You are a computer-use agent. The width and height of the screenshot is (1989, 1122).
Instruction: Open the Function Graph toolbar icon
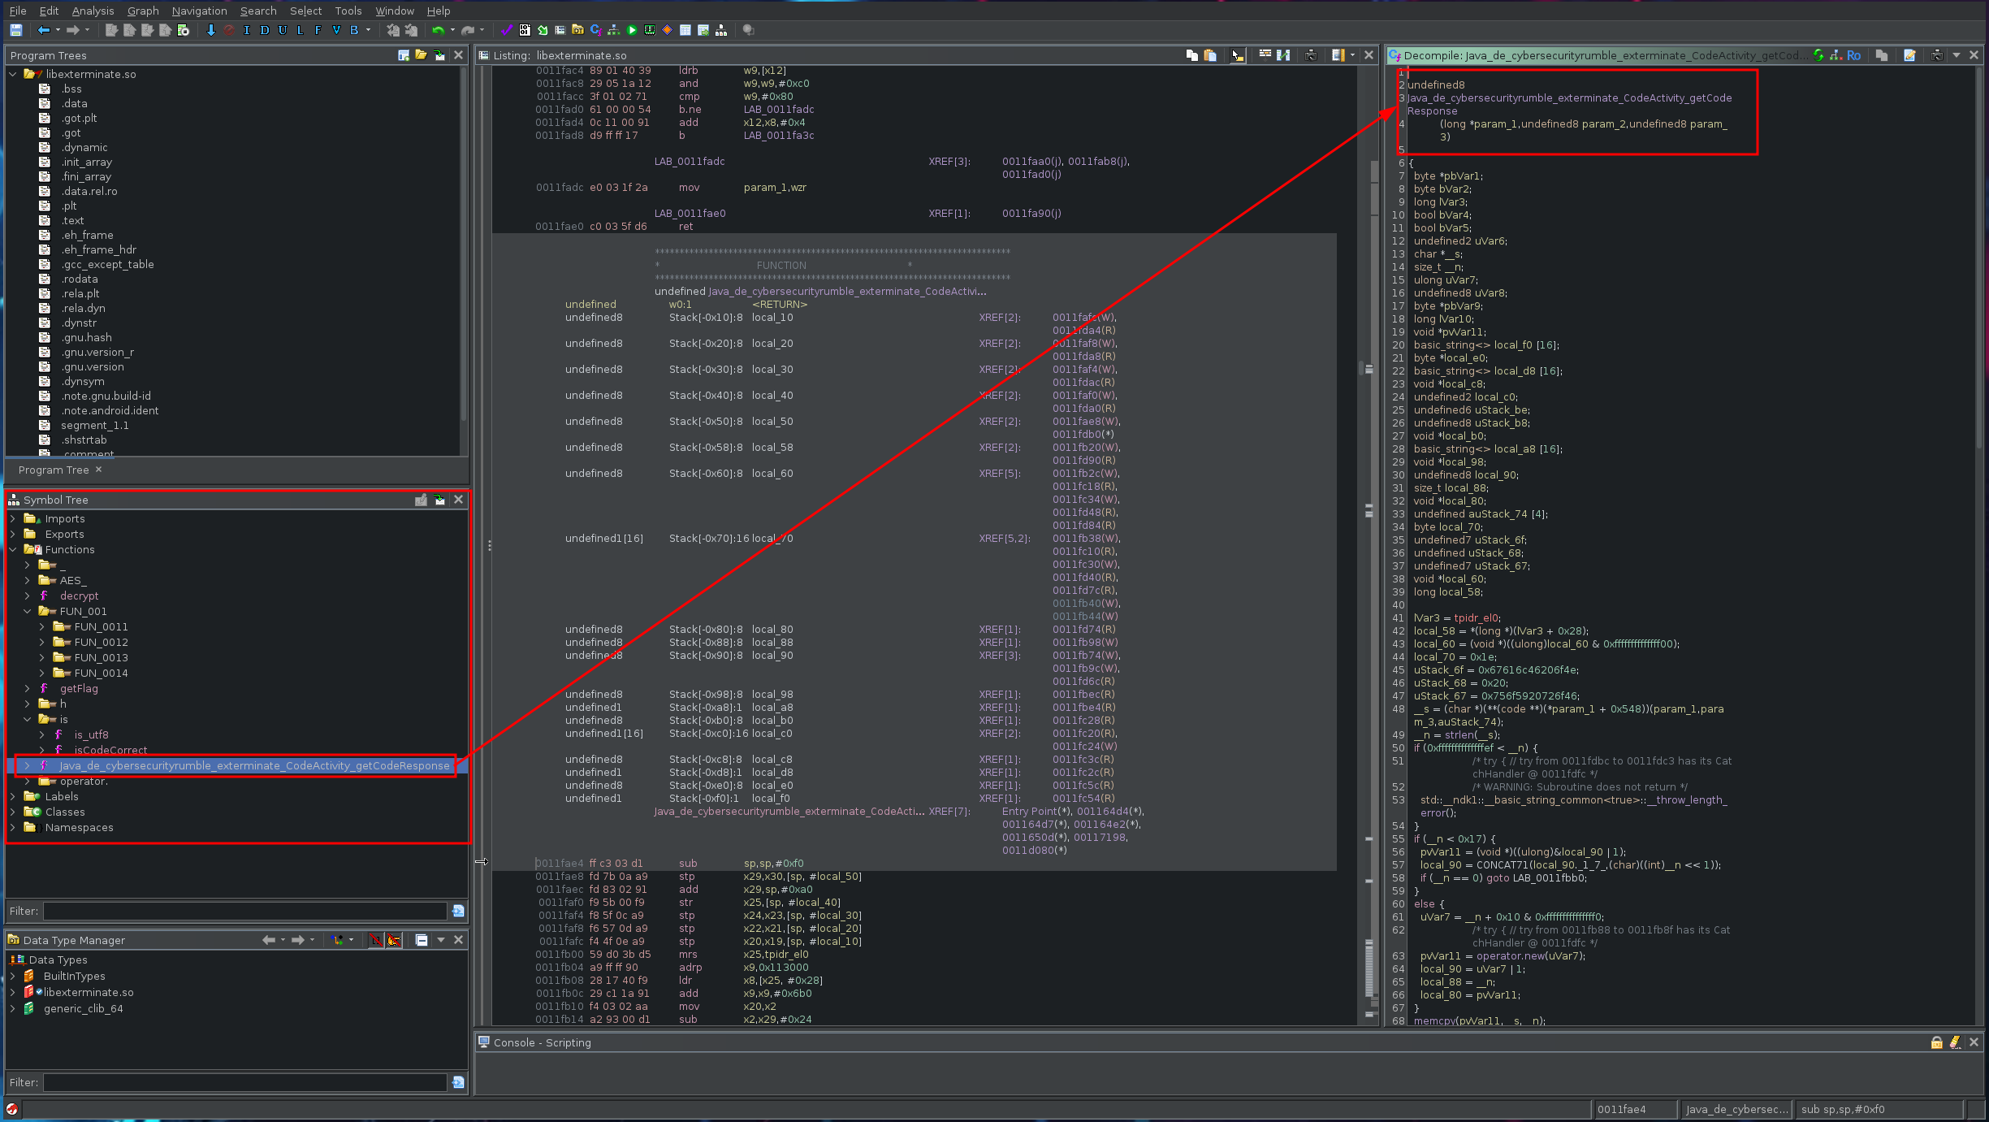pos(614,30)
